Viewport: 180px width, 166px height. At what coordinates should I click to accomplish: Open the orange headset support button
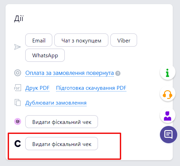pos(168,94)
